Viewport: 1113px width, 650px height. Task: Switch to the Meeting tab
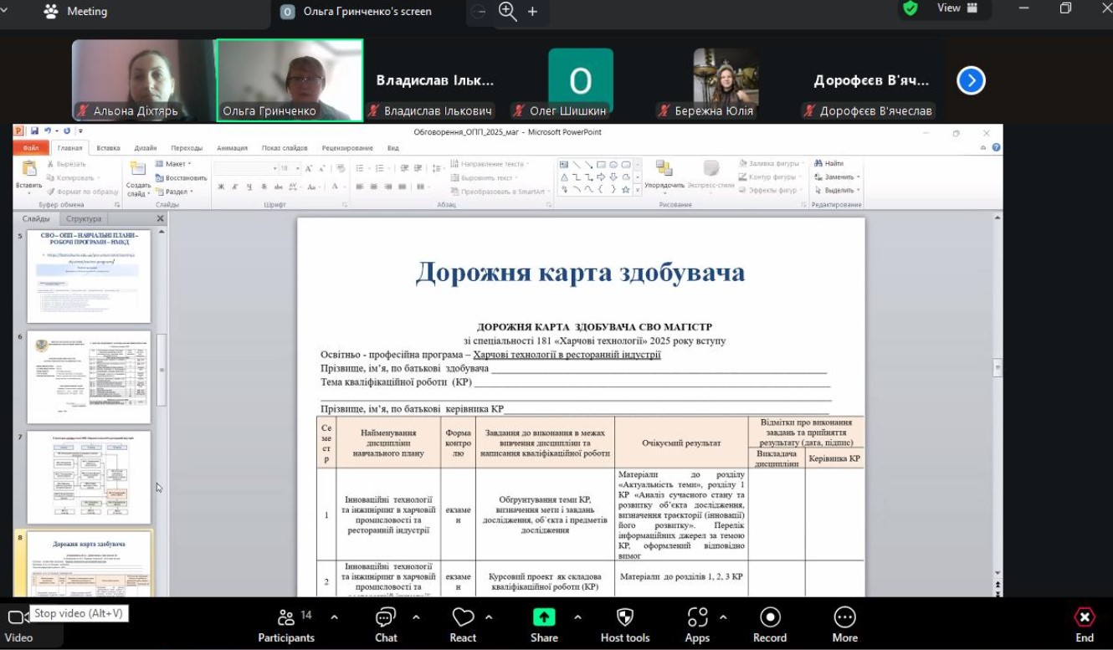tap(75, 12)
